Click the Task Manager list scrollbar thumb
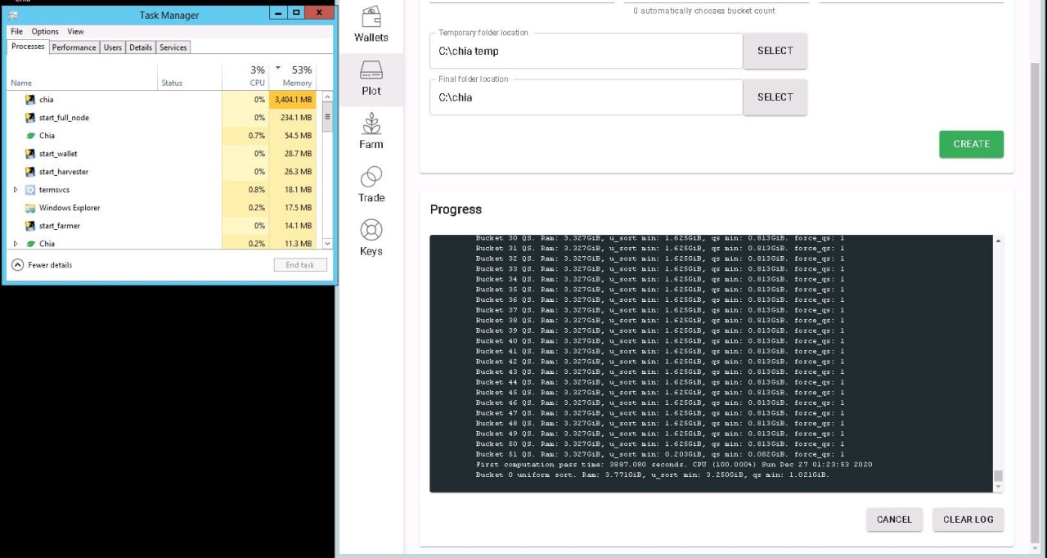 coord(328,116)
